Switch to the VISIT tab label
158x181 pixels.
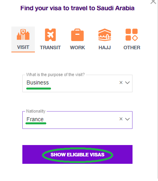[x=23, y=47]
